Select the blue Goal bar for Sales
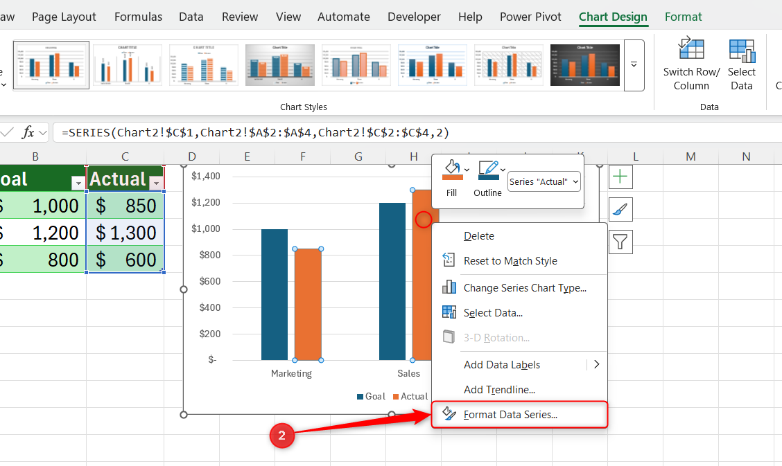Image resolution: width=782 pixels, height=466 pixels. [x=392, y=281]
